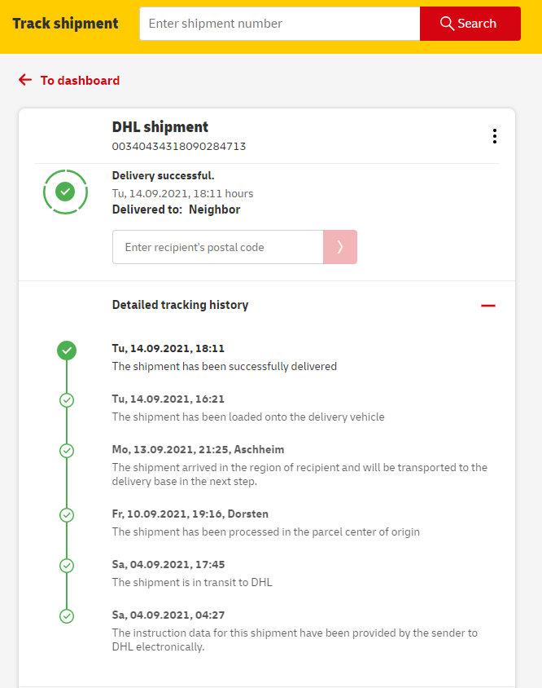Click the filled green delivered checkmark marker
Screen dimensions: 542x688
click(x=67, y=351)
